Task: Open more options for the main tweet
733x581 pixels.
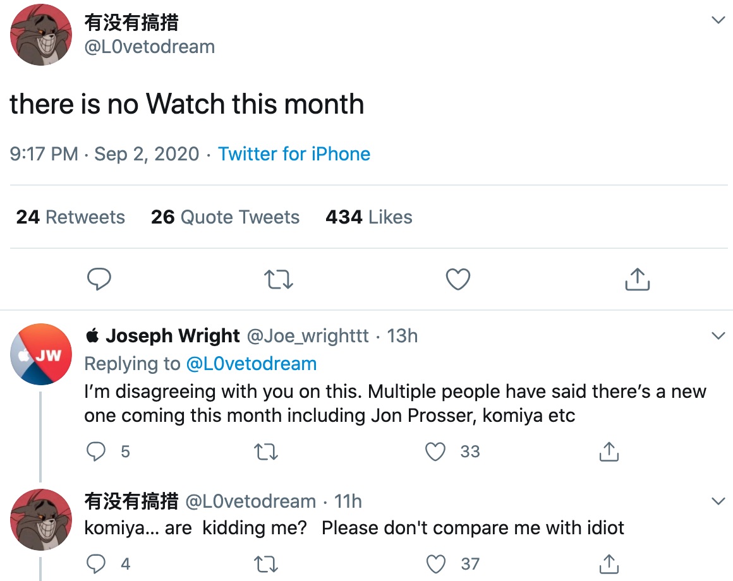Action: tap(718, 20)
